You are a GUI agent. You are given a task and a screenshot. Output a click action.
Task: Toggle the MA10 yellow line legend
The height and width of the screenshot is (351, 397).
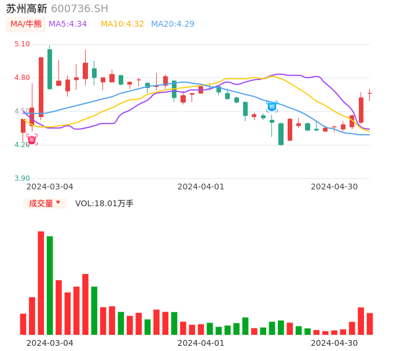pos(122,24)
